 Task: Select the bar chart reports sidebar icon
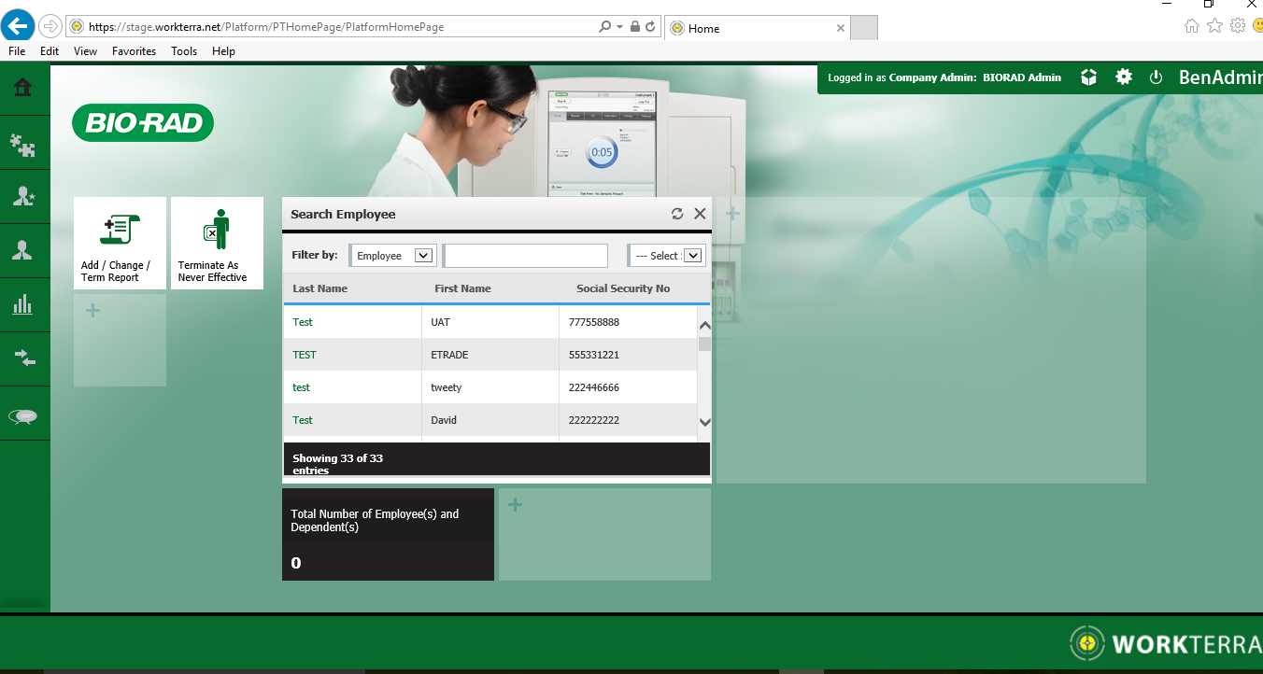(x=23, y=304)
